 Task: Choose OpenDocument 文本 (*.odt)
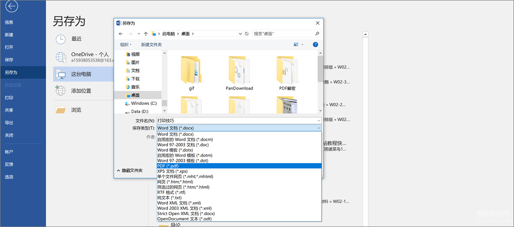coord(239,219)
